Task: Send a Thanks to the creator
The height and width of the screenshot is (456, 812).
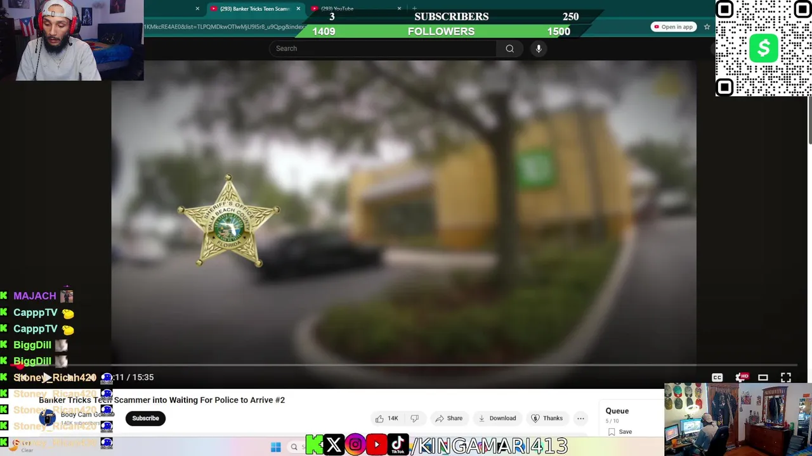Action: coord(547,418)
